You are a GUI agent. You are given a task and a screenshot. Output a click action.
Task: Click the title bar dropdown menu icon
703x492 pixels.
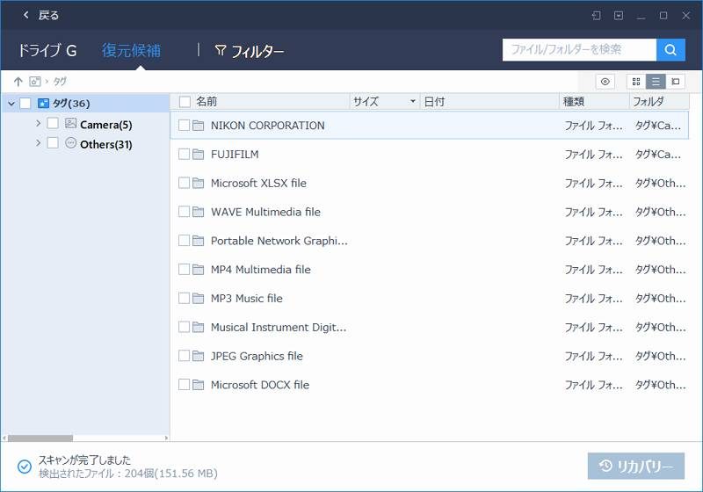click(619, 15)
